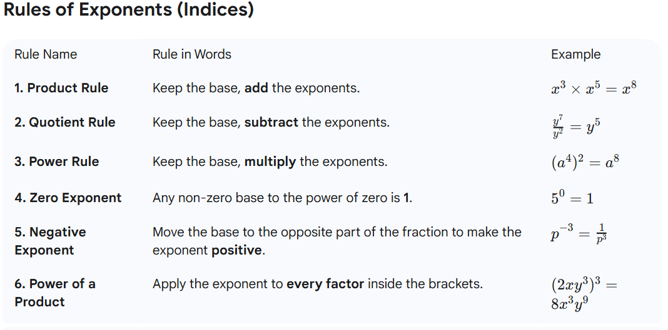This screenshot has height=330, width=668.
Task: Click the "multiply the exponents" description text
Action: click(270, 162)
